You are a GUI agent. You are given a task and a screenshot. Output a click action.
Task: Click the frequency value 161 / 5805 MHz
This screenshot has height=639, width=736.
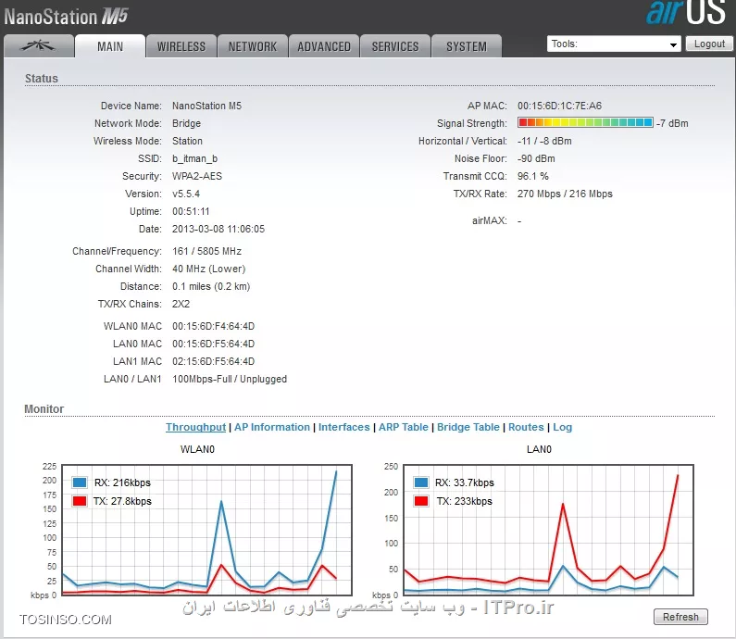click(x=207, y=251)
